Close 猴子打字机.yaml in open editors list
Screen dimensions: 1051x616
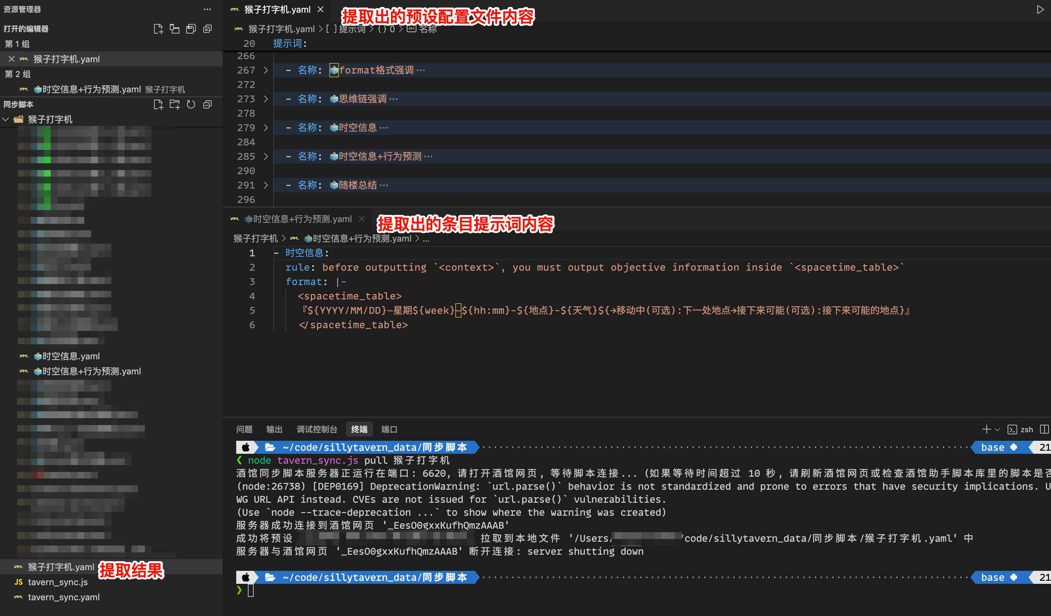point(12,59)
